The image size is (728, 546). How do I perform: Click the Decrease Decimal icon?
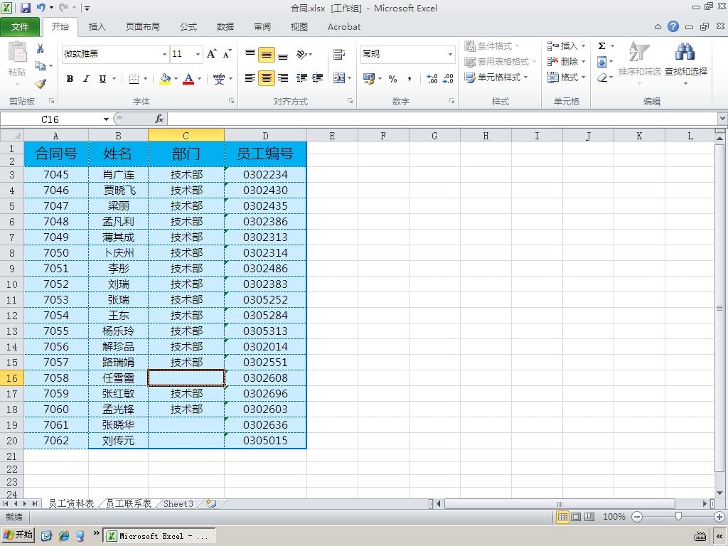[448, 78]
